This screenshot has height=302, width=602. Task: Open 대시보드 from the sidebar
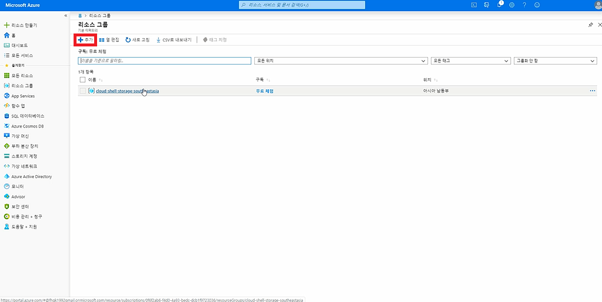[x=16, y=45]
